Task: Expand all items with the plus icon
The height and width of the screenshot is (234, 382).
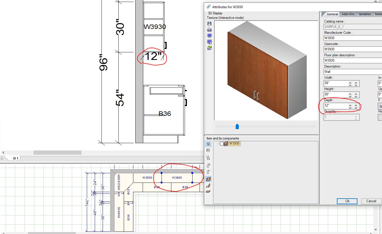Action: coord(208,144)
